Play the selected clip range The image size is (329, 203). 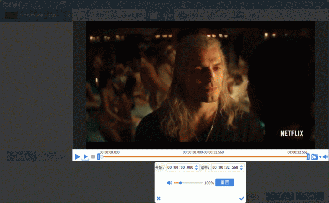click(x=85, y=157)
